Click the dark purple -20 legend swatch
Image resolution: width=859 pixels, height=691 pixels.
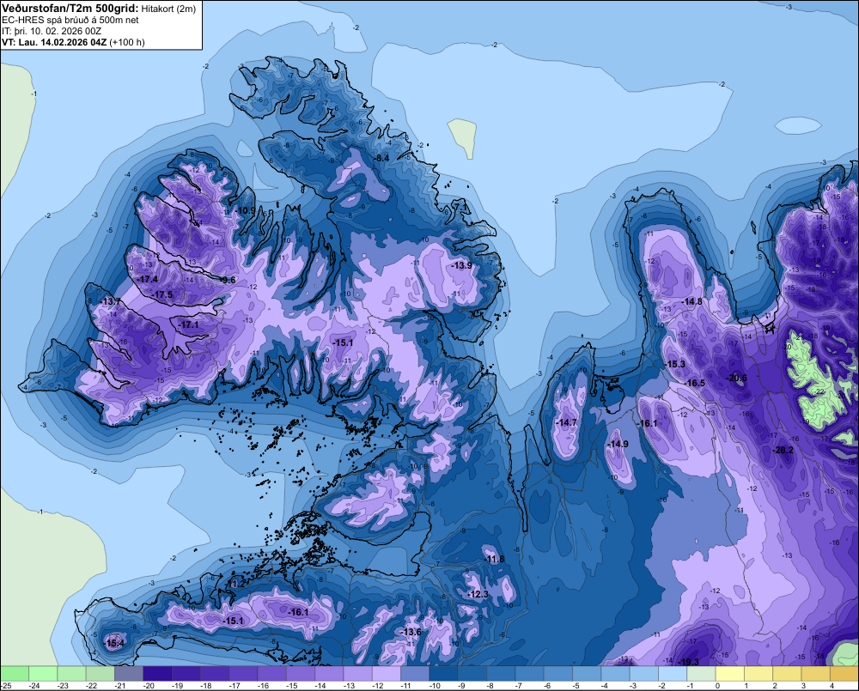[x=157, y=673]
